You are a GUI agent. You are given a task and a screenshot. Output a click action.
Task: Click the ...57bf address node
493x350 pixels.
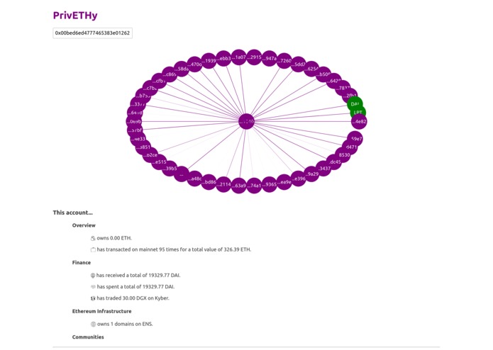[135, 130]
